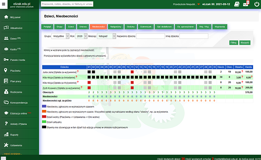Open the Kadra staff icon in sidebar
261x160 pixels.
point(6,49)
